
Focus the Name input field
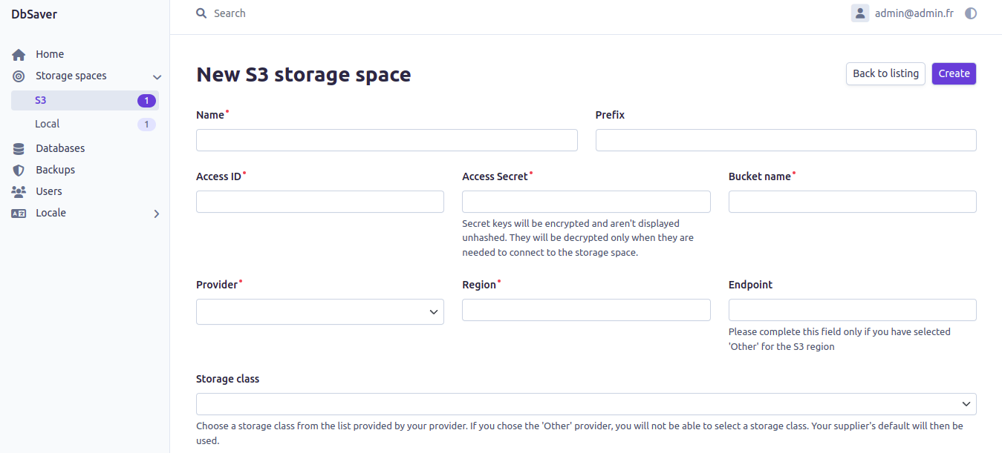point(386,140)
